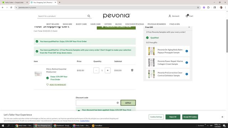Click Accept All Cookies

click(x=190, y=117)
